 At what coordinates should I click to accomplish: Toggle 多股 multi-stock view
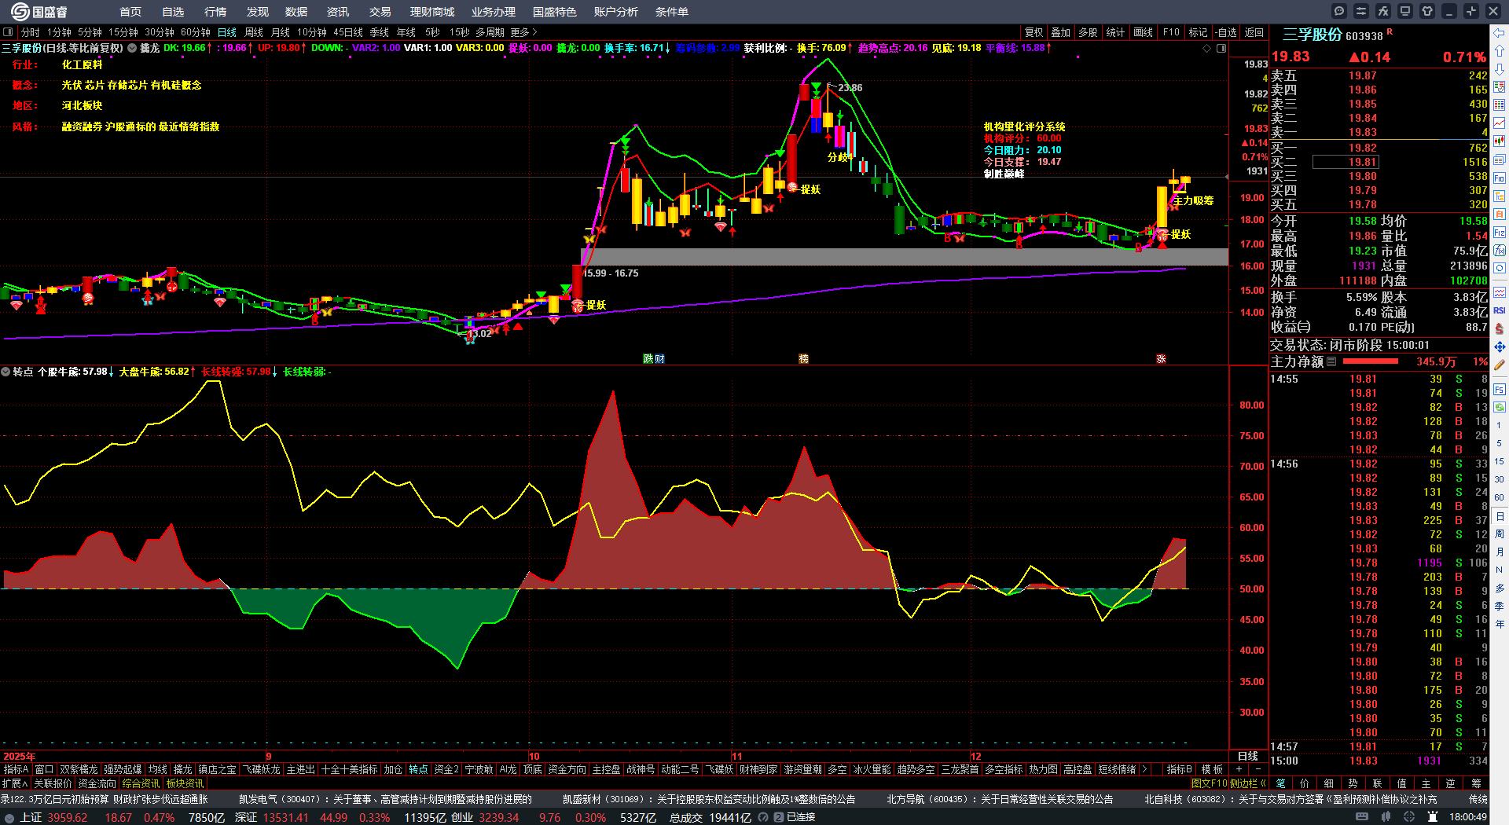tap(1088, 32)
